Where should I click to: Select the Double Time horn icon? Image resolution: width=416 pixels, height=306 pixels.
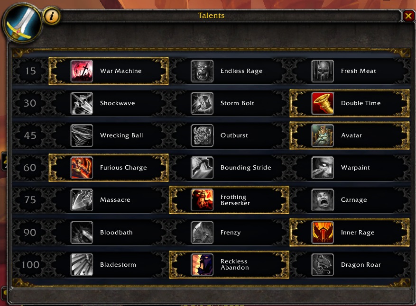tap(323, 103)
